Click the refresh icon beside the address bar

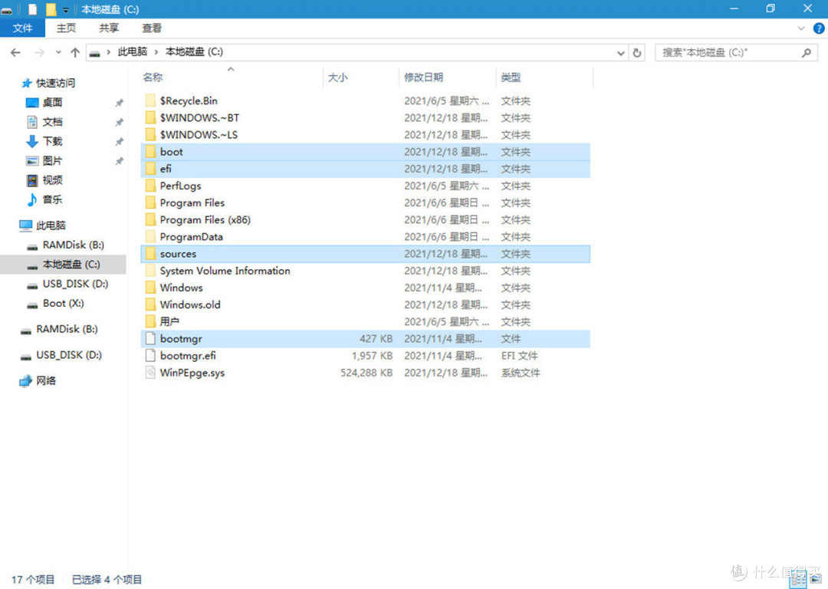pos(638,52)
